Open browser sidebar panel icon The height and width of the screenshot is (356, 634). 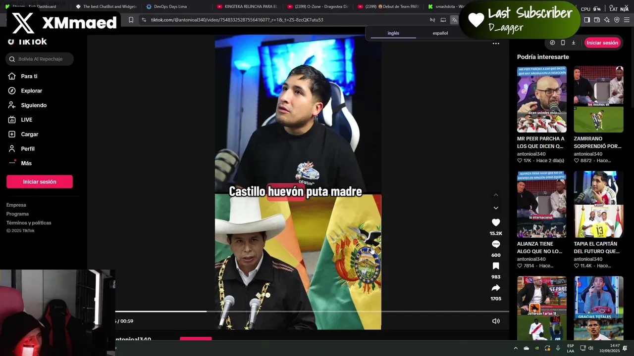(x=587, y=20)
